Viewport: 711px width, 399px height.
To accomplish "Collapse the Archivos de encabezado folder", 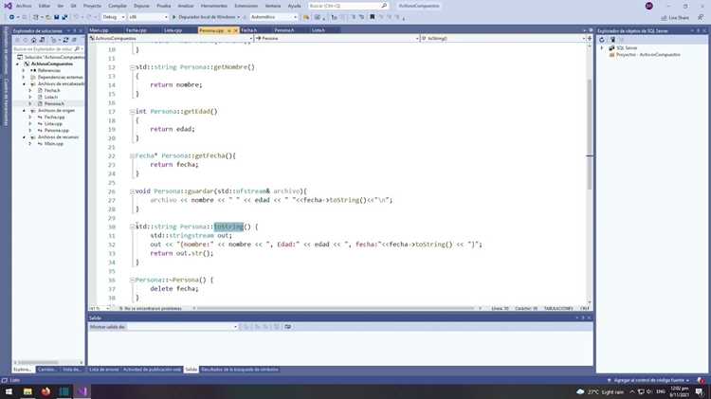I will (24, 84).
